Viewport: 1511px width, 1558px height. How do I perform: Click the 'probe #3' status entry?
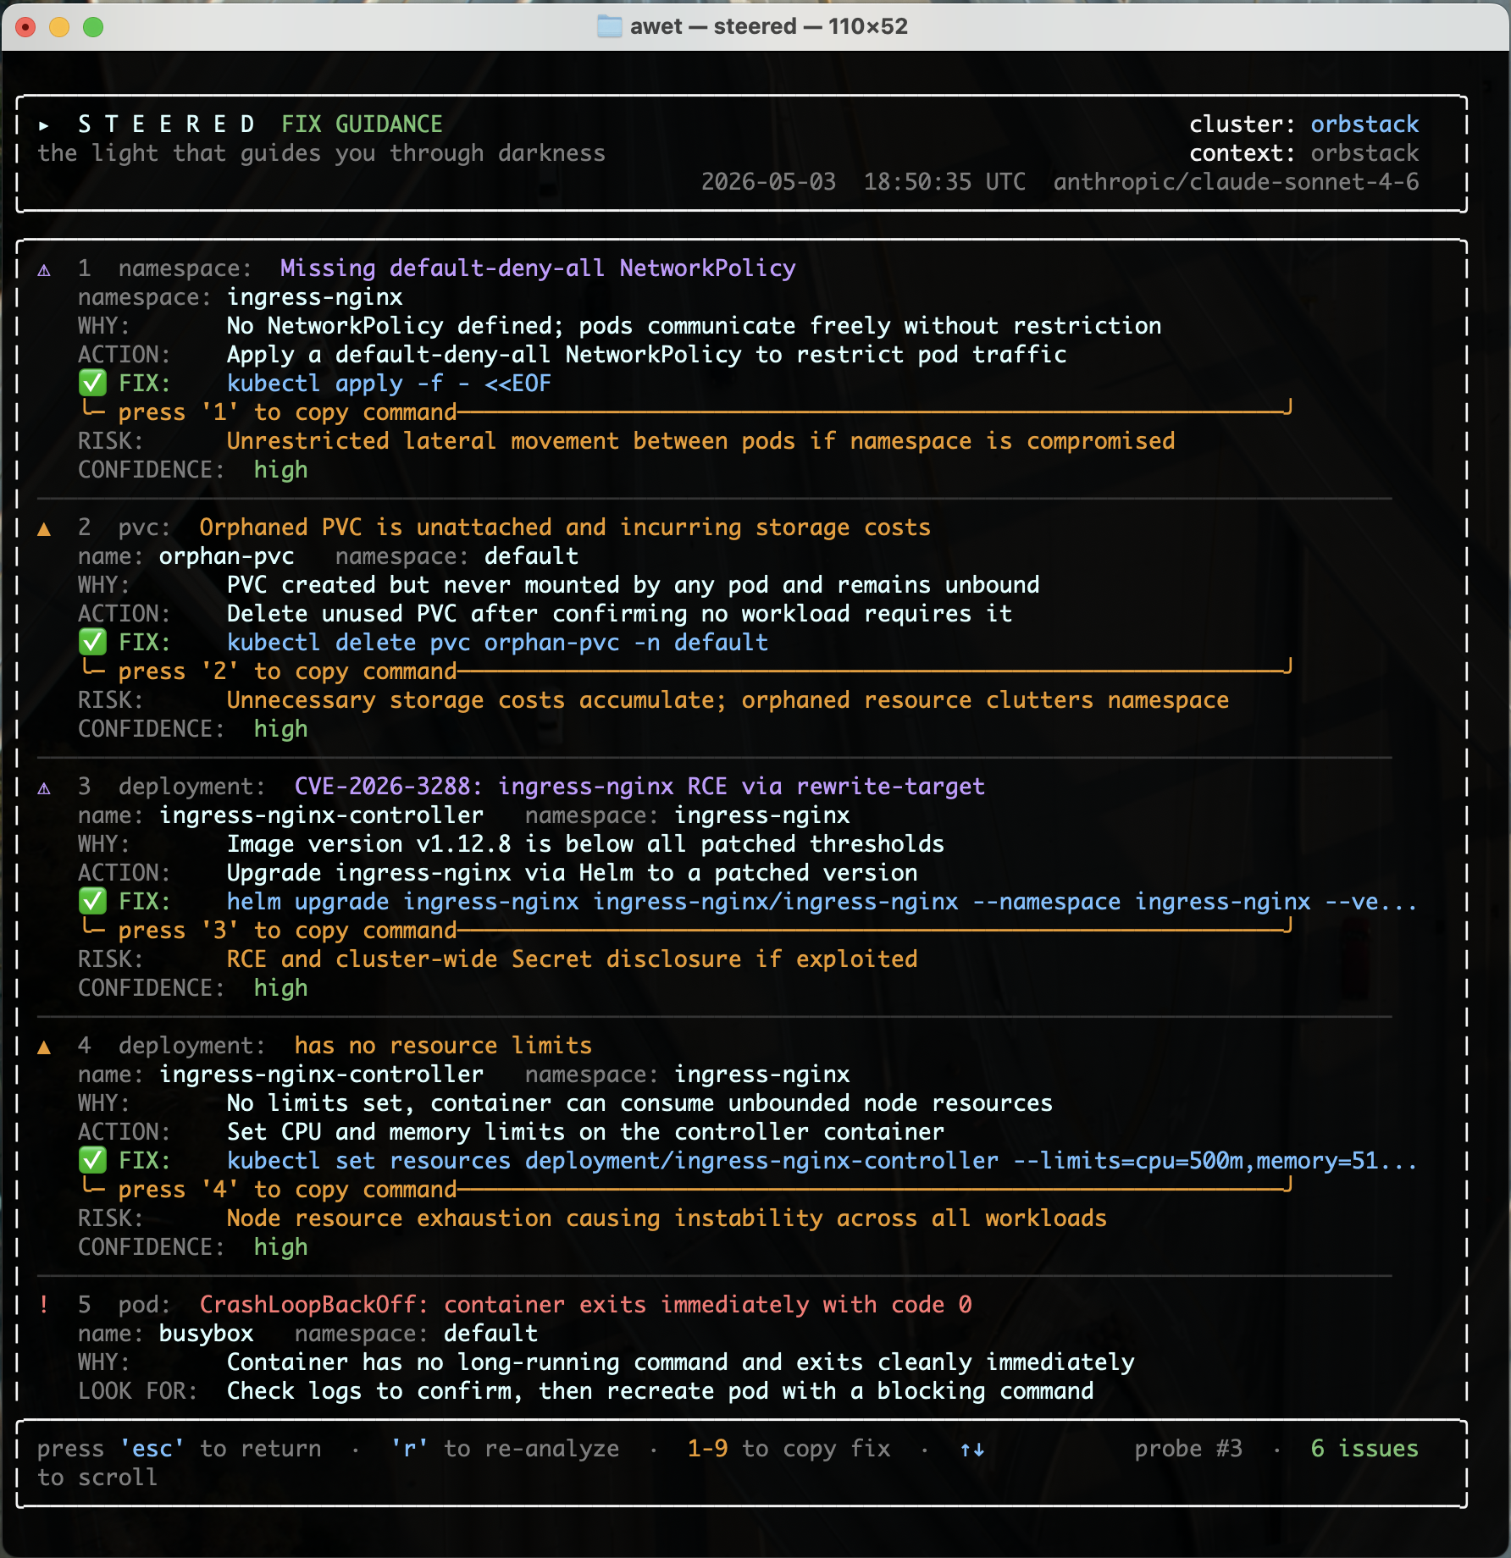click(1188, 1449)
